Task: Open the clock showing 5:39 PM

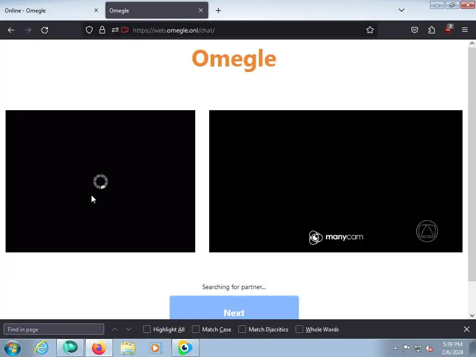Action: click(x=452, y=348)
